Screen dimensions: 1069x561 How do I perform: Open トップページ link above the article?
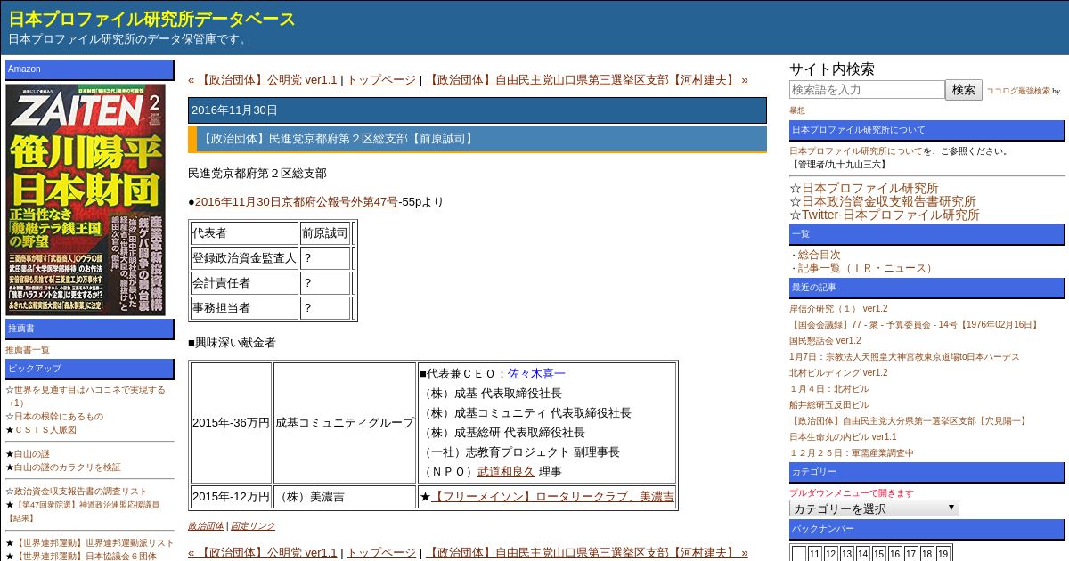[381, 80]
